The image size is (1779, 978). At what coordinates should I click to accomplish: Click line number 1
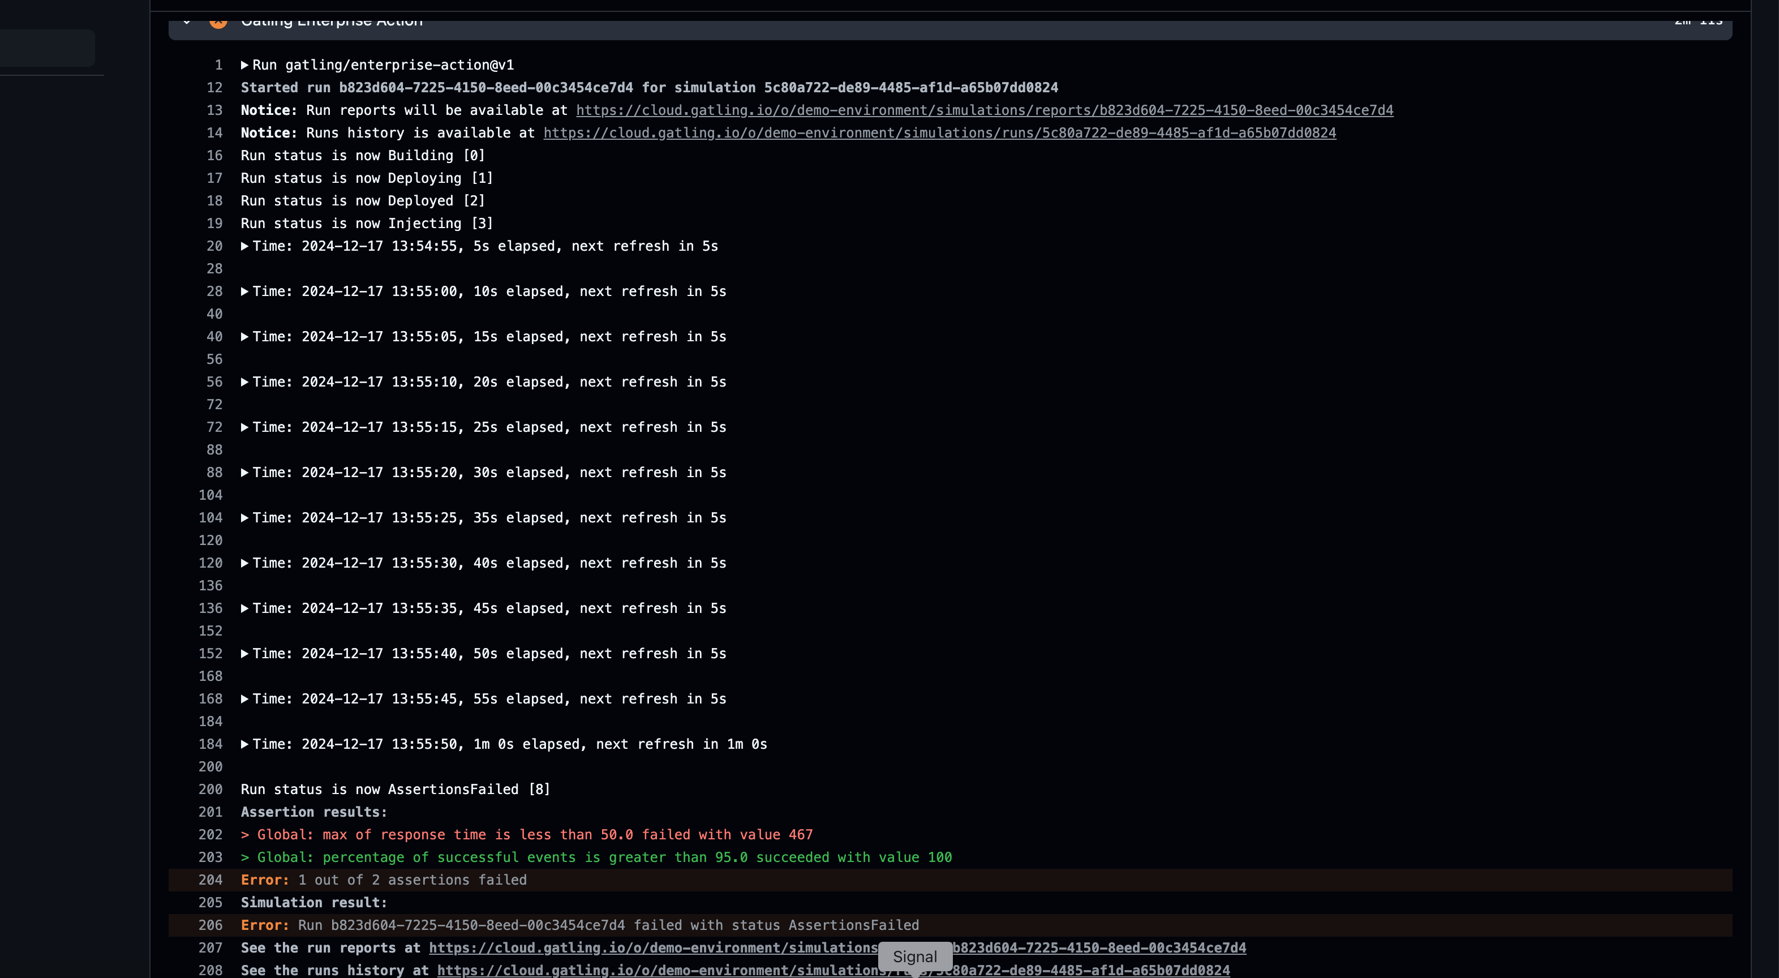(x=218, y=65)
